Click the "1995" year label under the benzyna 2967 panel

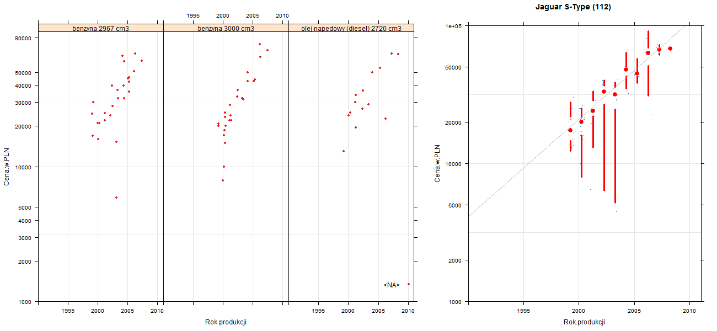[68, 311]
